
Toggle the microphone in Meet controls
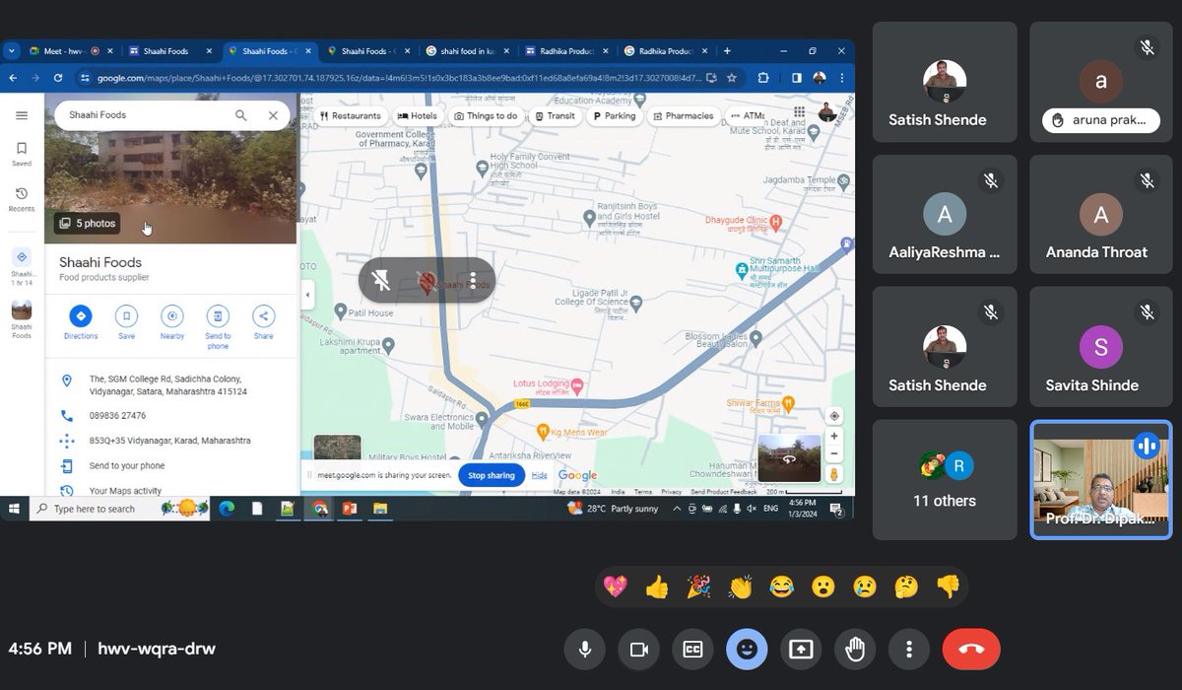pos(585,649)
